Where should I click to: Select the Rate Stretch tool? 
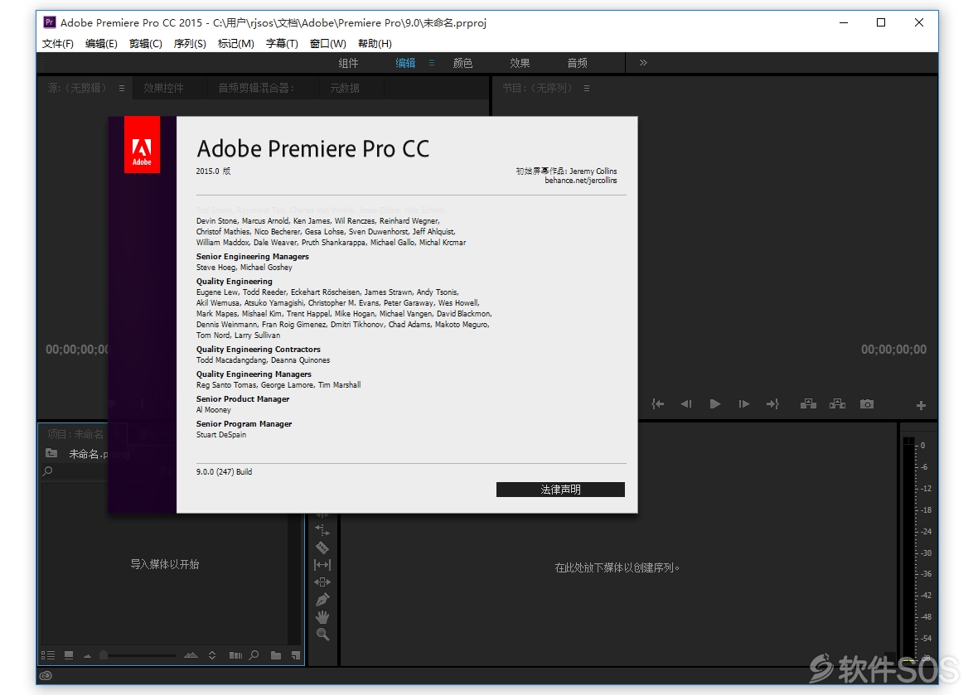click(322, 530)
